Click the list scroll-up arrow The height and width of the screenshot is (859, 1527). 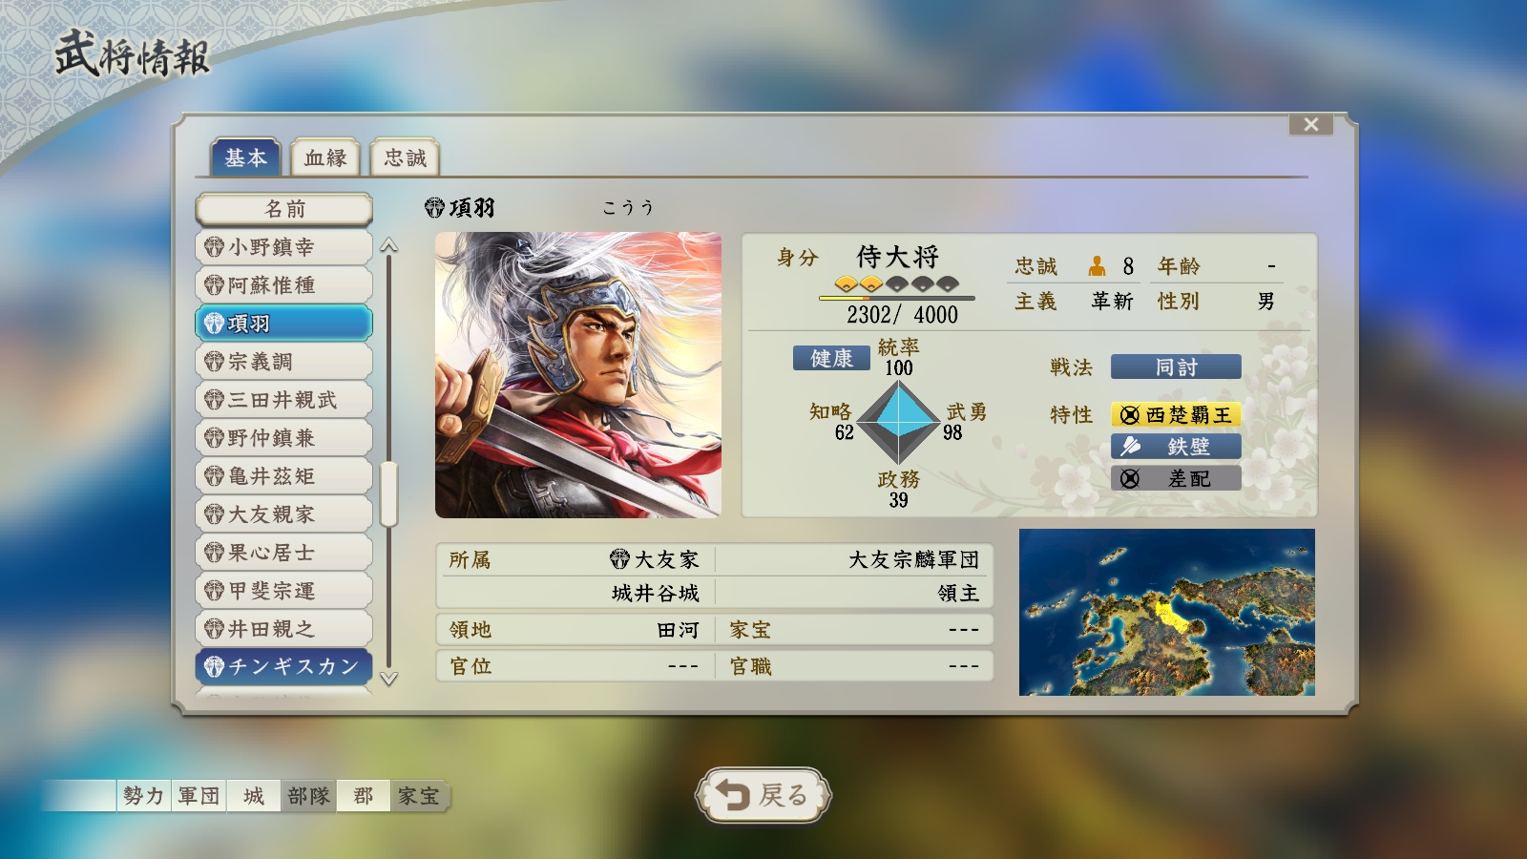pyautogui.click(x=388, y=246)
